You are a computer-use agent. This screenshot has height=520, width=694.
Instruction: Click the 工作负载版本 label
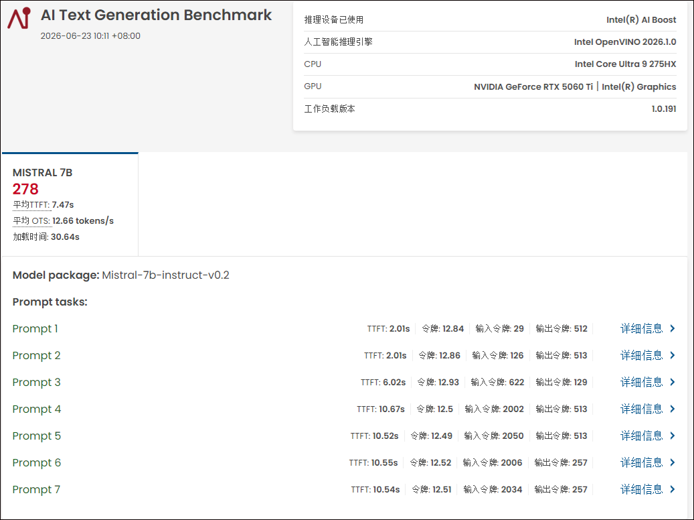pos(329,109)
